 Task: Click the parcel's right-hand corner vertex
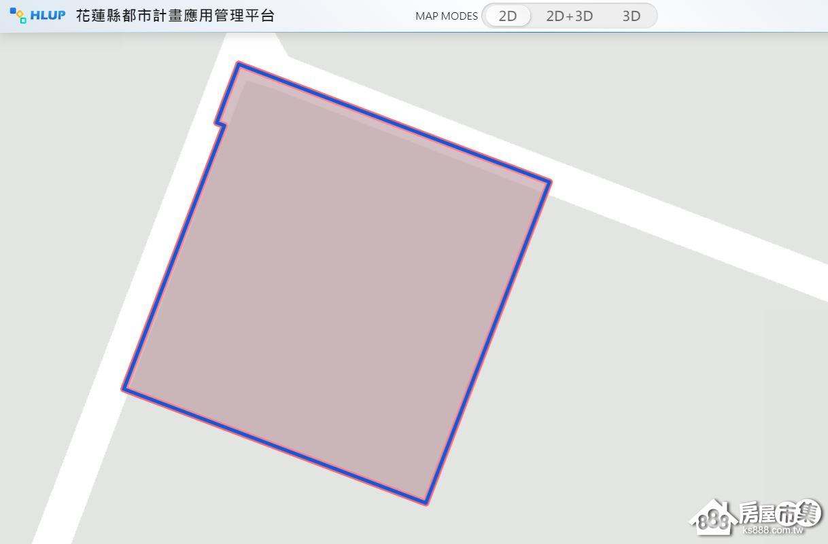tap(549, 181)
